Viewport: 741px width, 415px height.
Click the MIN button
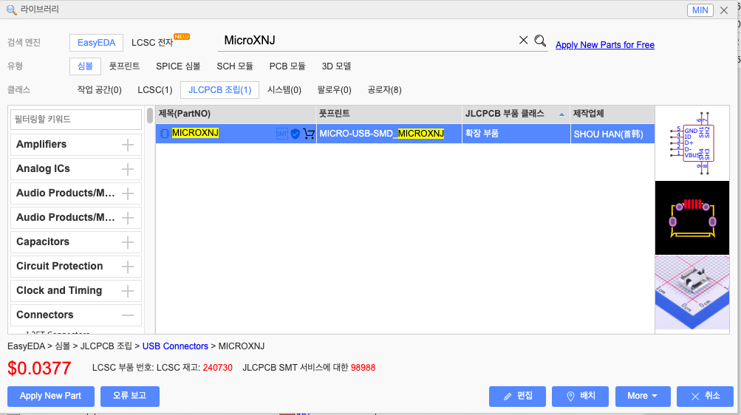point(700,10)
